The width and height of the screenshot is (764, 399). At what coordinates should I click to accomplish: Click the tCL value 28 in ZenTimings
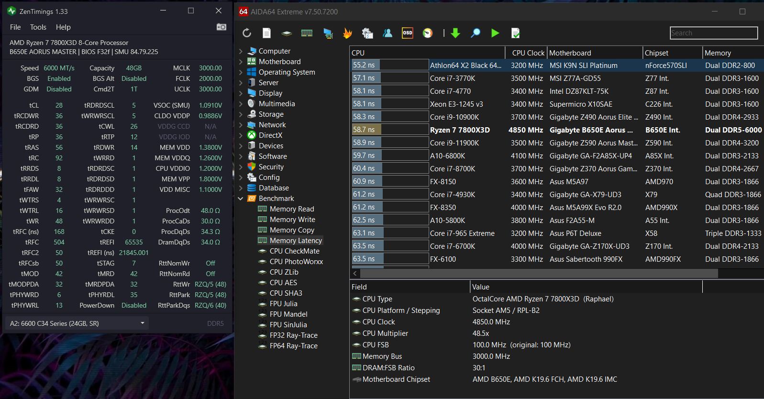[59, 105]
